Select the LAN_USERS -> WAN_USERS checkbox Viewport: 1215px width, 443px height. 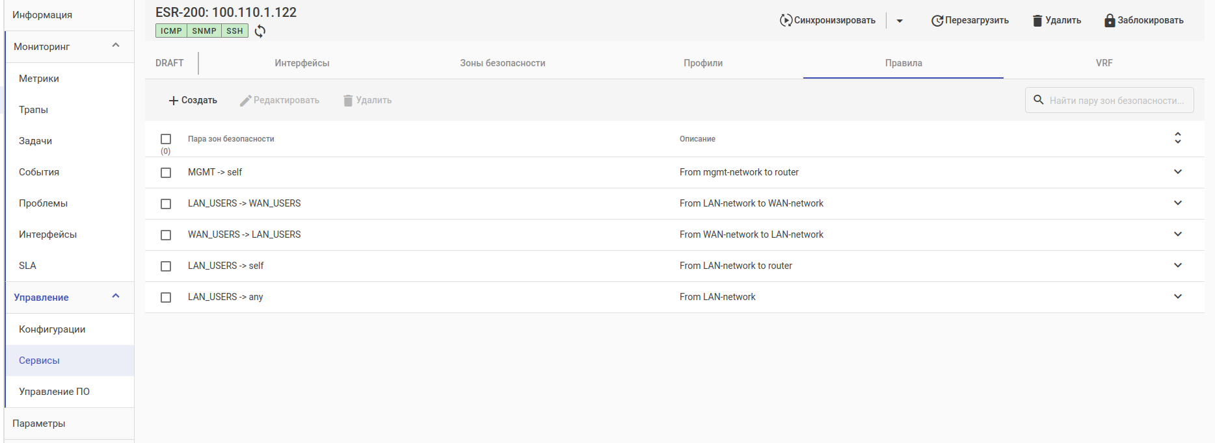(166, 204)
